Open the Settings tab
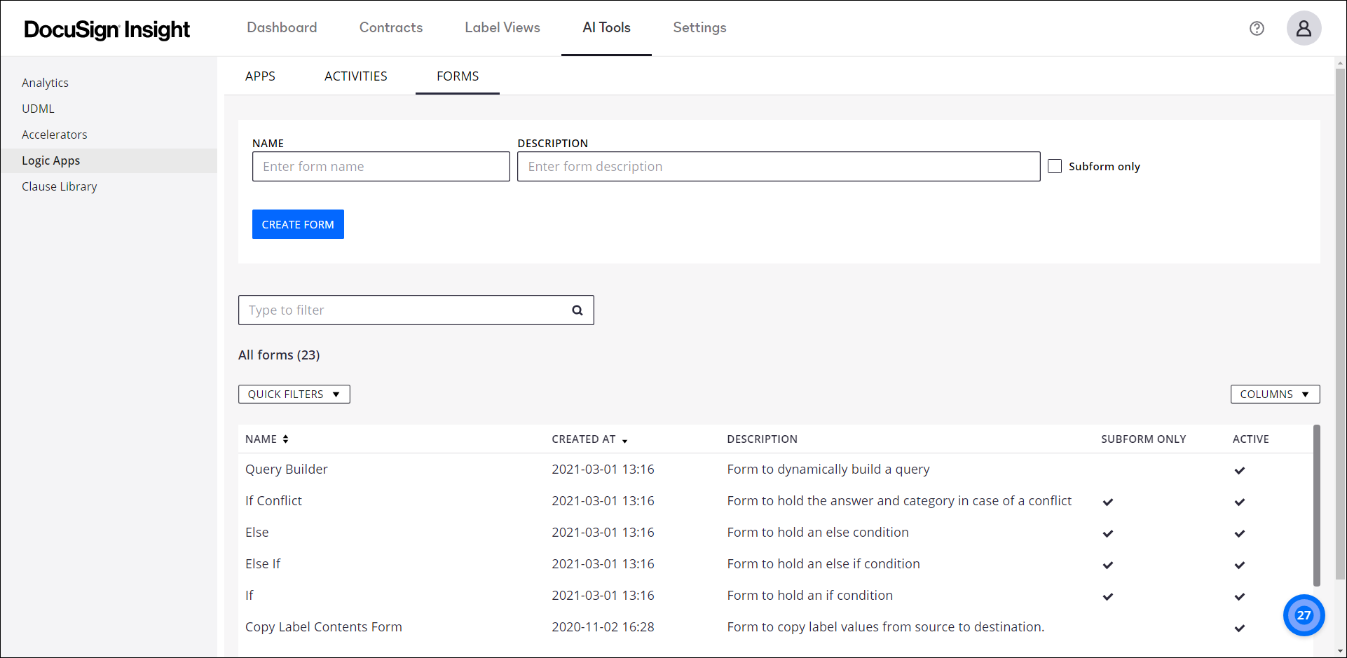Viewport: 1347px width, 658px height. point(699,27)
